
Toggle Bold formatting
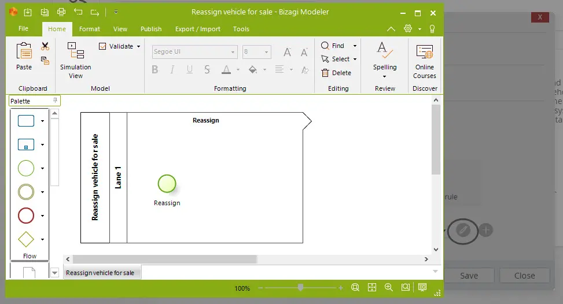154,69
